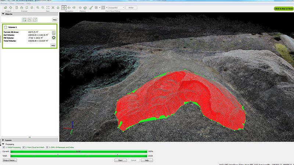Click the new volume icon in Objects panel
Viewport: 294px width, 165px height.
click(24, 19)
